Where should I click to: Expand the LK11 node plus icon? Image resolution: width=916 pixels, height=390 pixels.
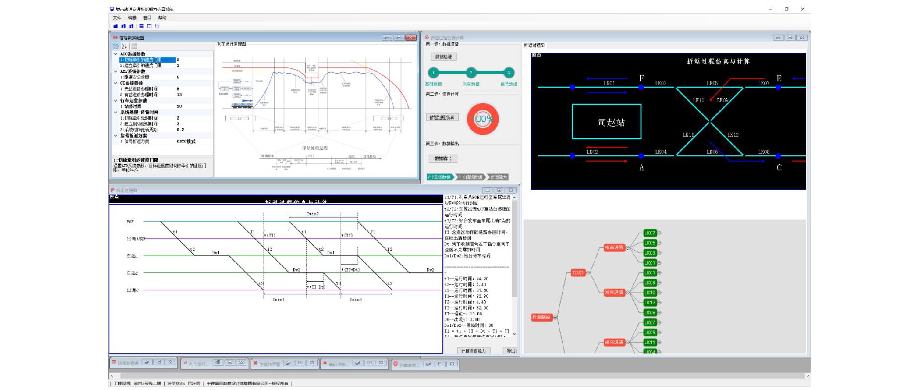click(x=659, y=342)
